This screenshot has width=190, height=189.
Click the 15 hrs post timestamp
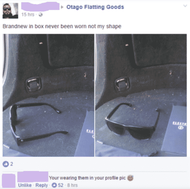pos(28,15)
